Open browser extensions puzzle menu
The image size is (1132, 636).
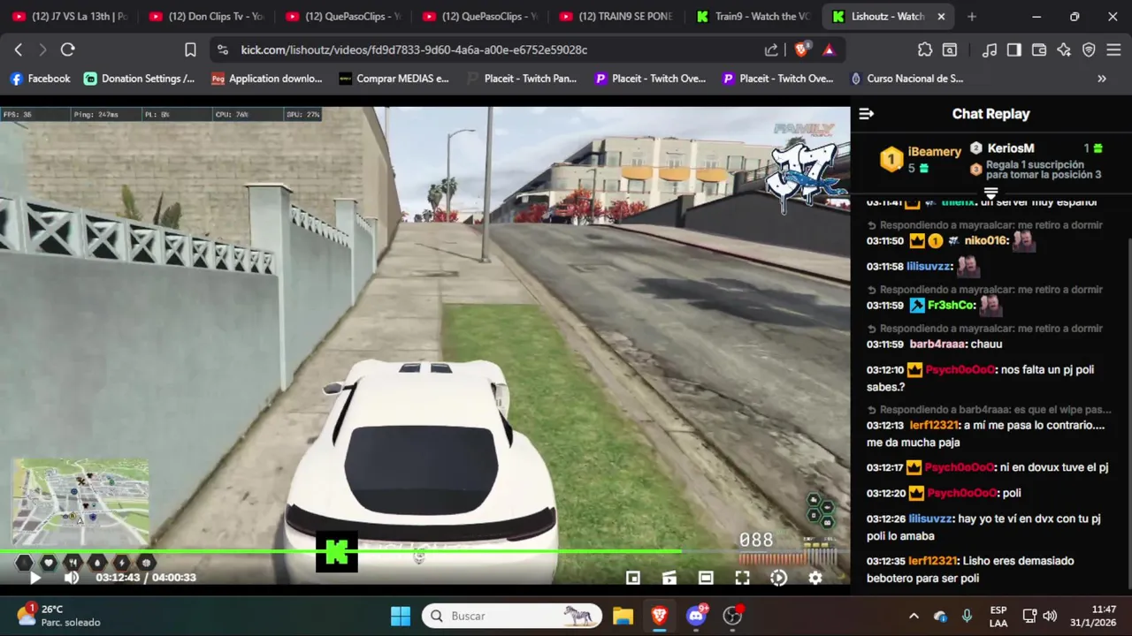pyautogui.click(x=925, y=50)
